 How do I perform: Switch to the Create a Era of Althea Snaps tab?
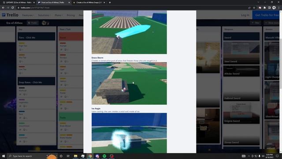click(x=89, y=3)
